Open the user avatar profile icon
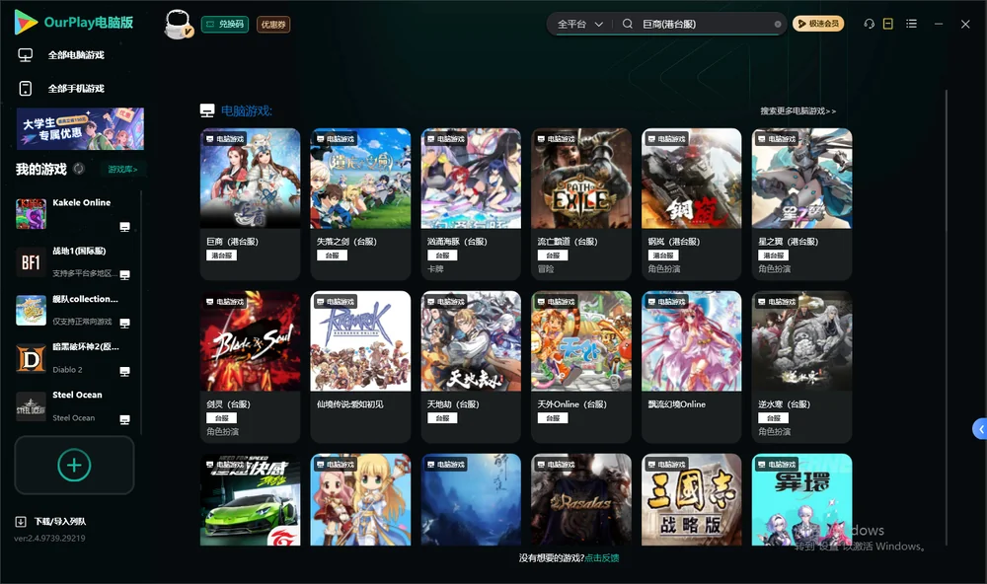 178,25
